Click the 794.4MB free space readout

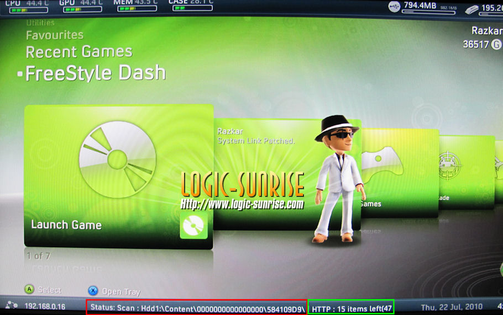click(420, 6)
